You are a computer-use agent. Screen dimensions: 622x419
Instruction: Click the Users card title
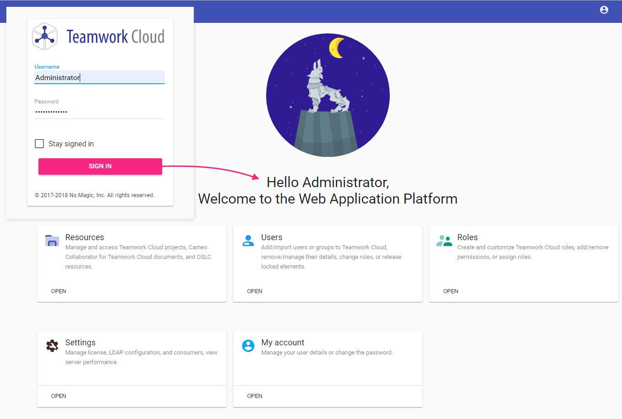point(272,237)
